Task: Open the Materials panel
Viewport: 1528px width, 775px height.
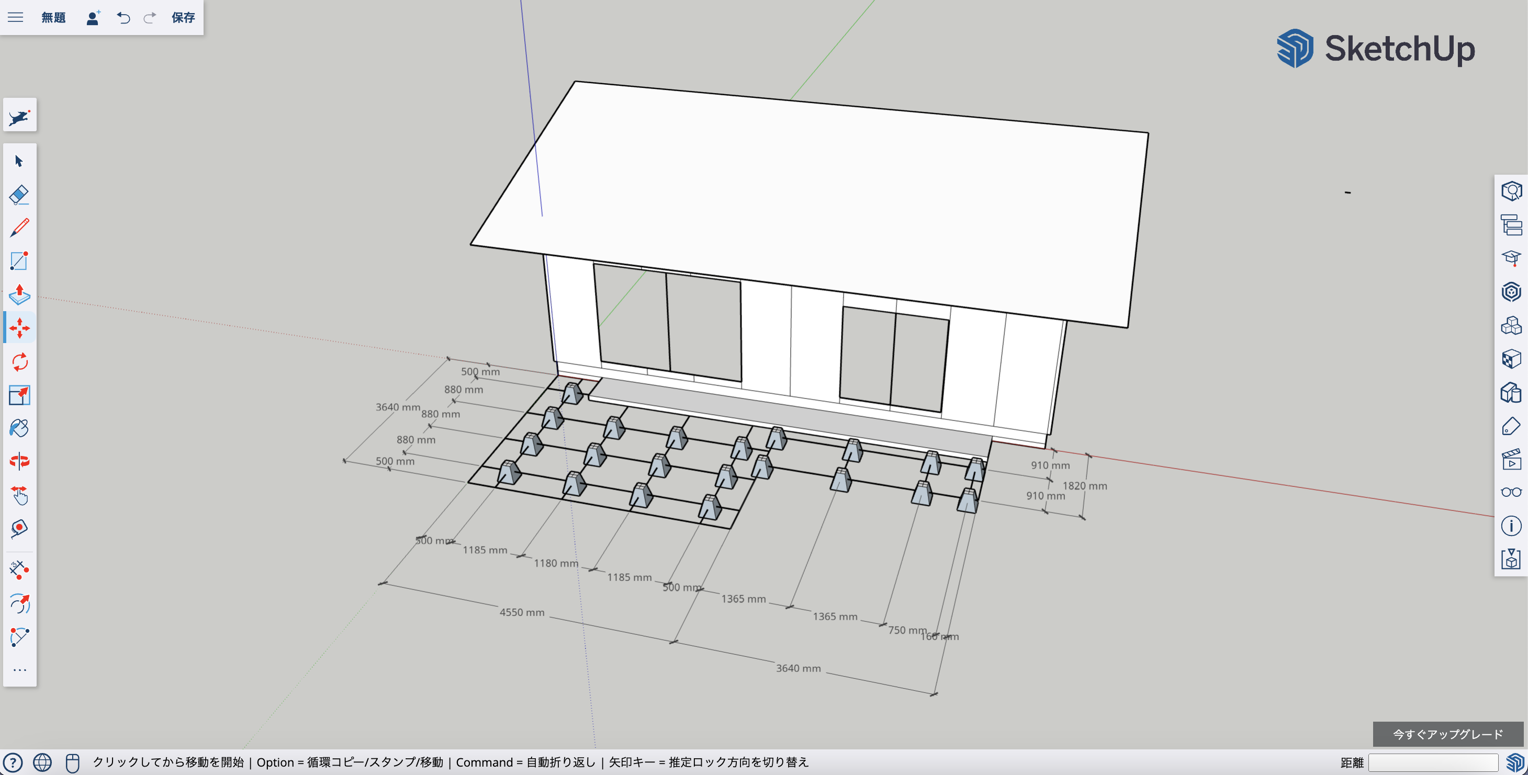Action: (1511, 359)
